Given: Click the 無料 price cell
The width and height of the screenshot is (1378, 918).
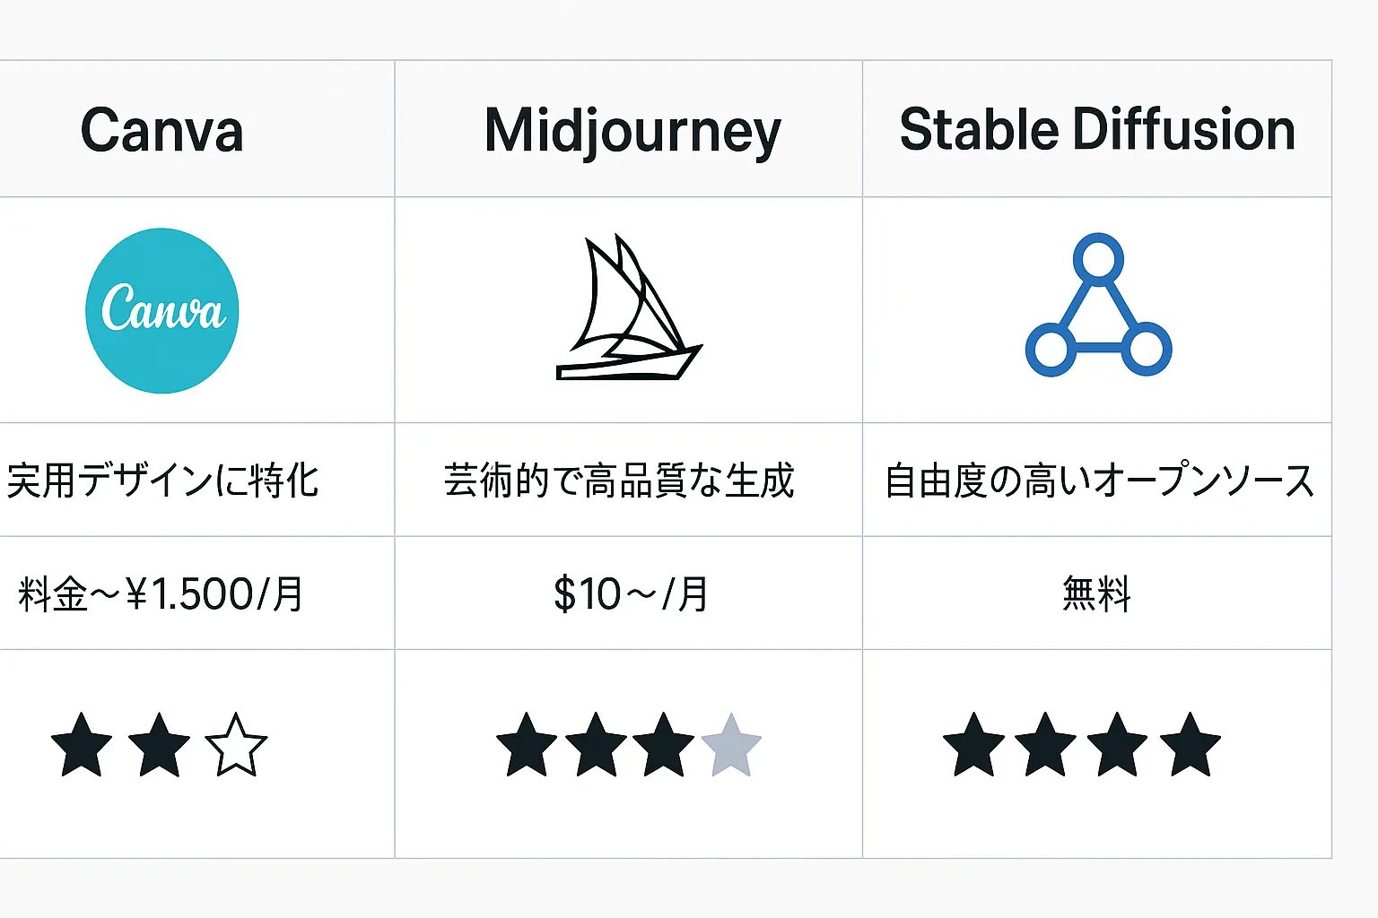Looking at the screenshot, I should point(1097,593).
